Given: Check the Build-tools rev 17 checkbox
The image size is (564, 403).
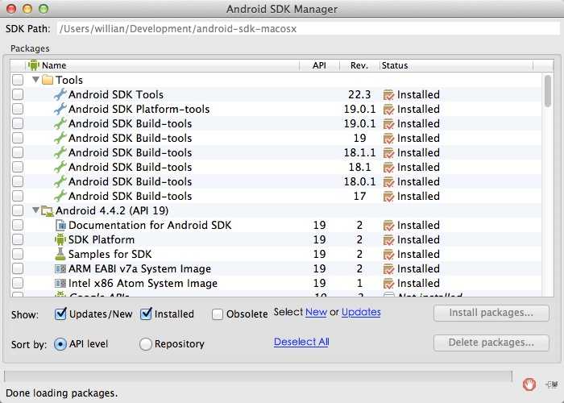Looking at the screenshot, I should coord(18,196).
